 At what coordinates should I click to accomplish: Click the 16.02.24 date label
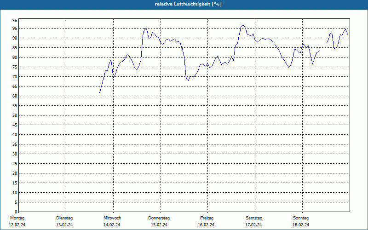tap(206, 225)
